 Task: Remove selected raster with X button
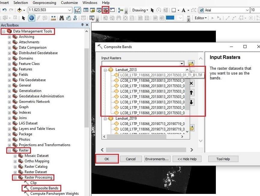tap(191, 83)
